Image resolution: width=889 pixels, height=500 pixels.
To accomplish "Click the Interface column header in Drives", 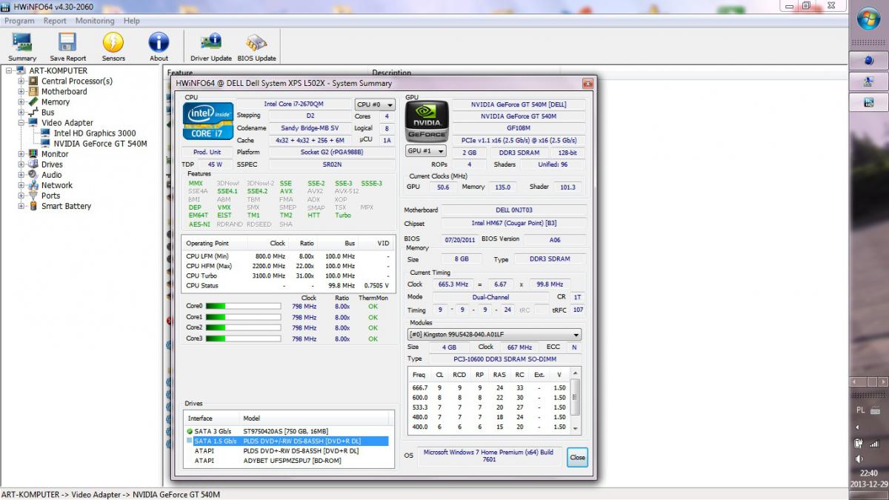I will point(212,419).
